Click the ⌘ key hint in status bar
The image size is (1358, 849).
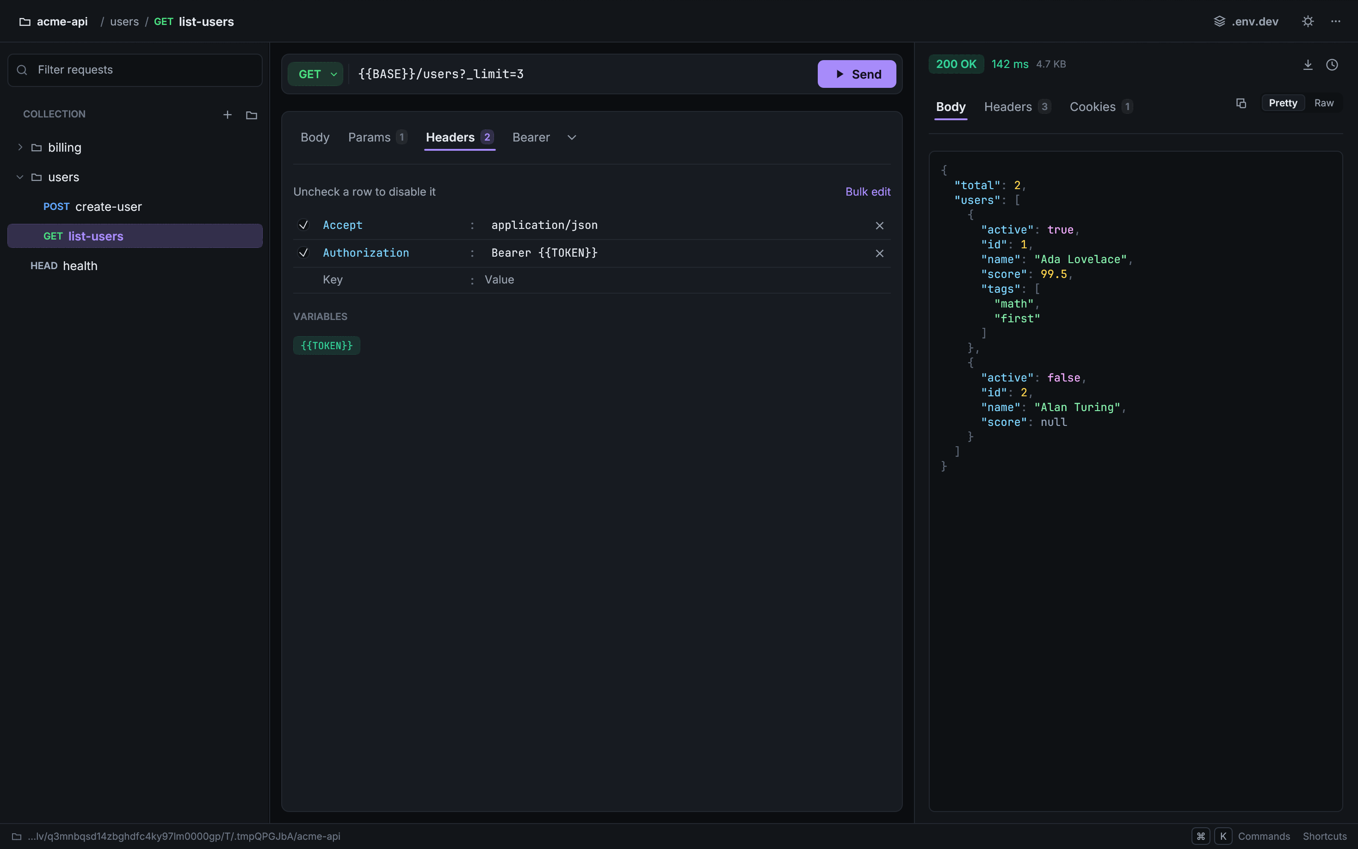coord(1201,837)
